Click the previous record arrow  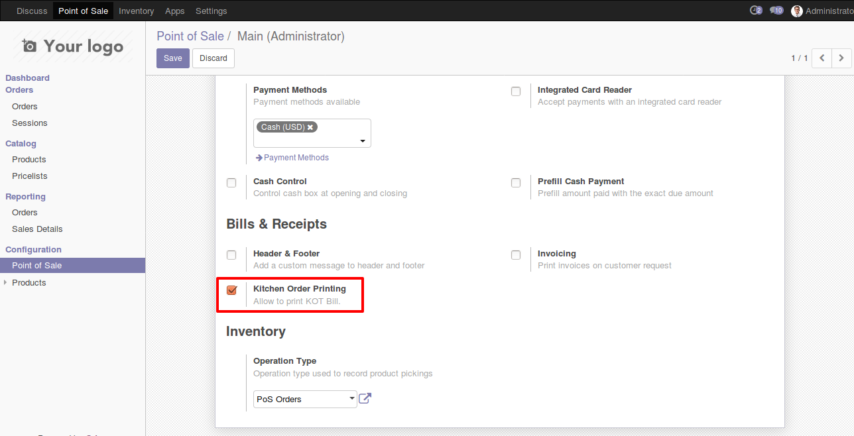click(822, 58)
